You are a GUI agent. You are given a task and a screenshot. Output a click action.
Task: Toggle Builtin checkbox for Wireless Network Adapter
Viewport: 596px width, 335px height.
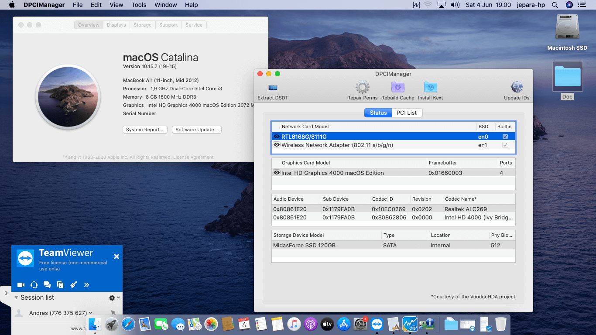click(505, 145)
